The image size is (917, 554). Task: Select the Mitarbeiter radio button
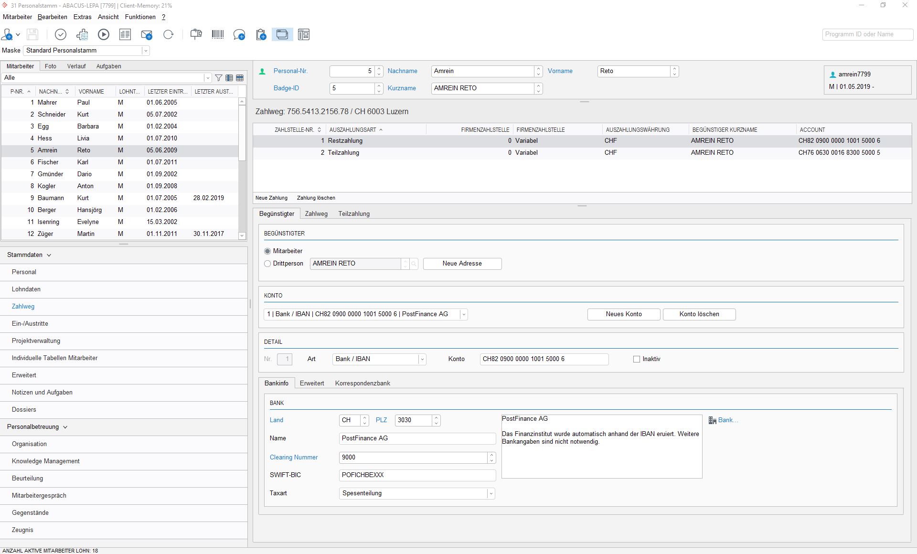click(267, 251)
